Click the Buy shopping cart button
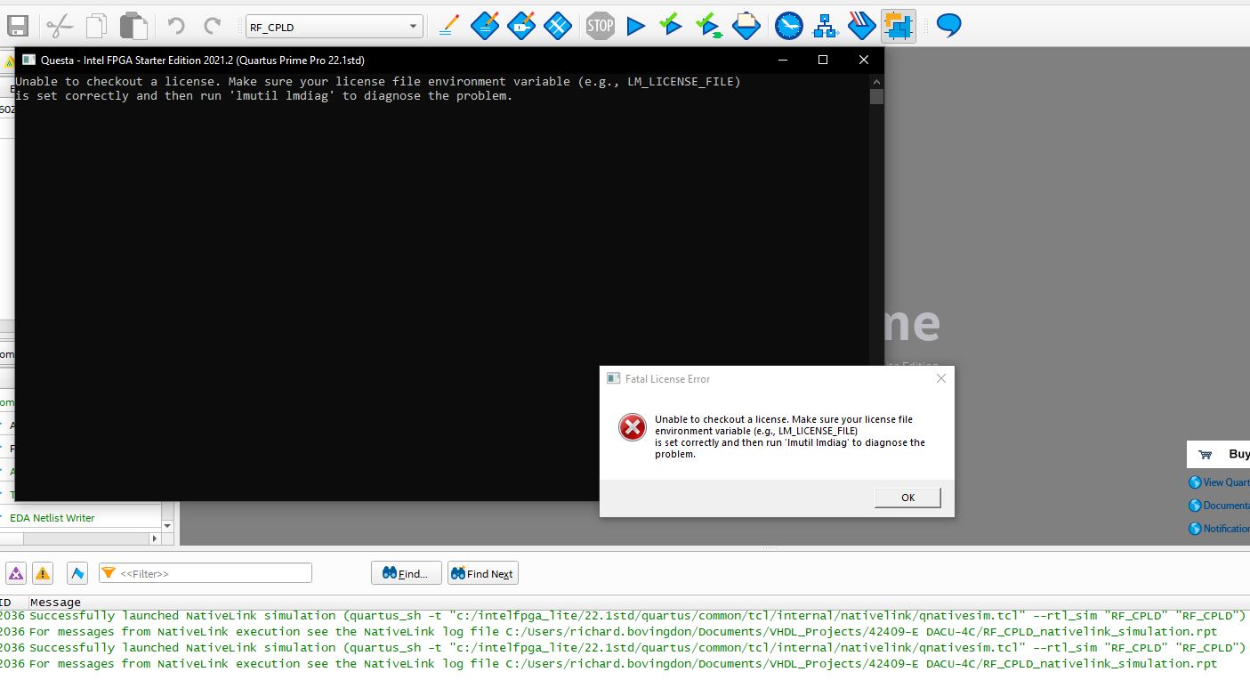The width and height of the screenshot is (1250, 680). [x=1219, y=454]
